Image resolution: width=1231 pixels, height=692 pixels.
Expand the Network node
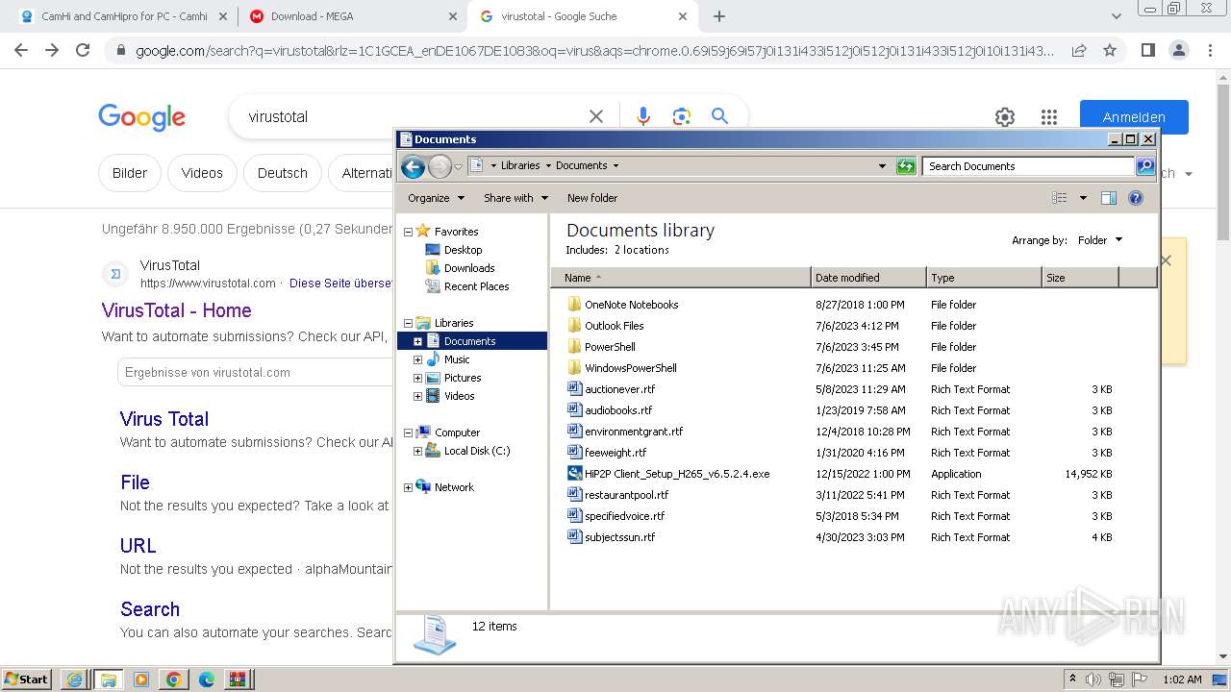pos(408,487)
